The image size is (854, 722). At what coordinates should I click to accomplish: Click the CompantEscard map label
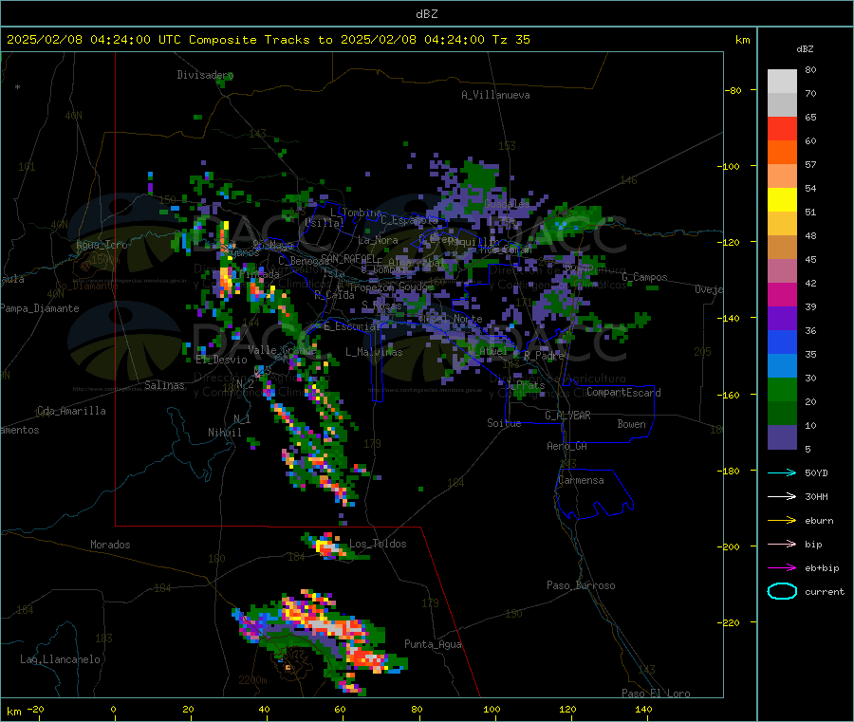[623, 393]
